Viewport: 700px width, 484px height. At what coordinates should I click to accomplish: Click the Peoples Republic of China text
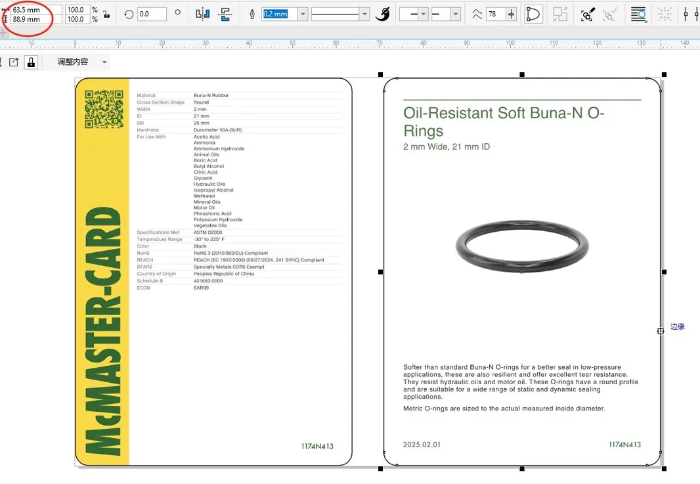tap(224, 274)
